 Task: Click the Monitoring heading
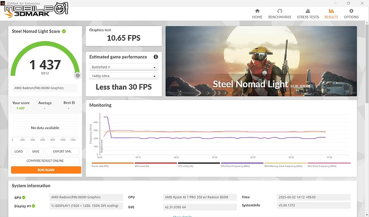(100, 105)
